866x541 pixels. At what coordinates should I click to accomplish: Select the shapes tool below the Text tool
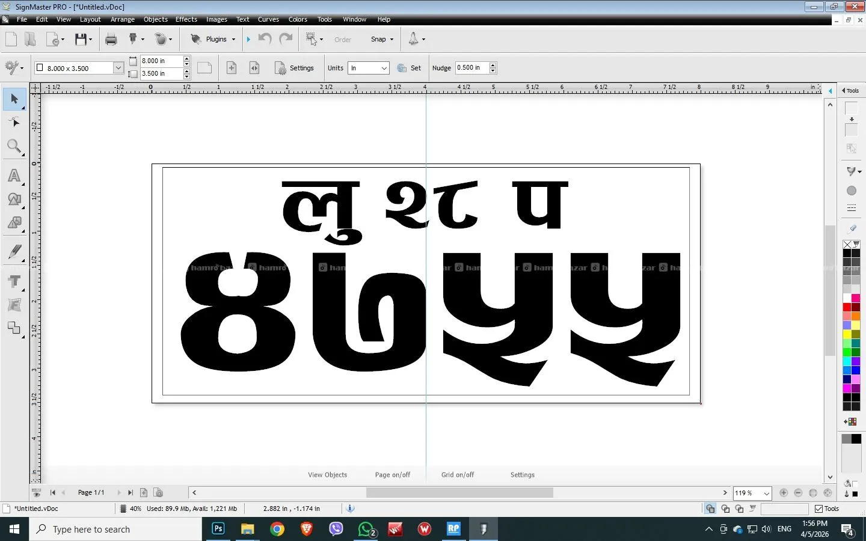tap(14, 199)
